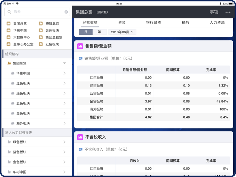
Task: Click the 8.4% group total completion rate
Action: [x=224, y=117]
